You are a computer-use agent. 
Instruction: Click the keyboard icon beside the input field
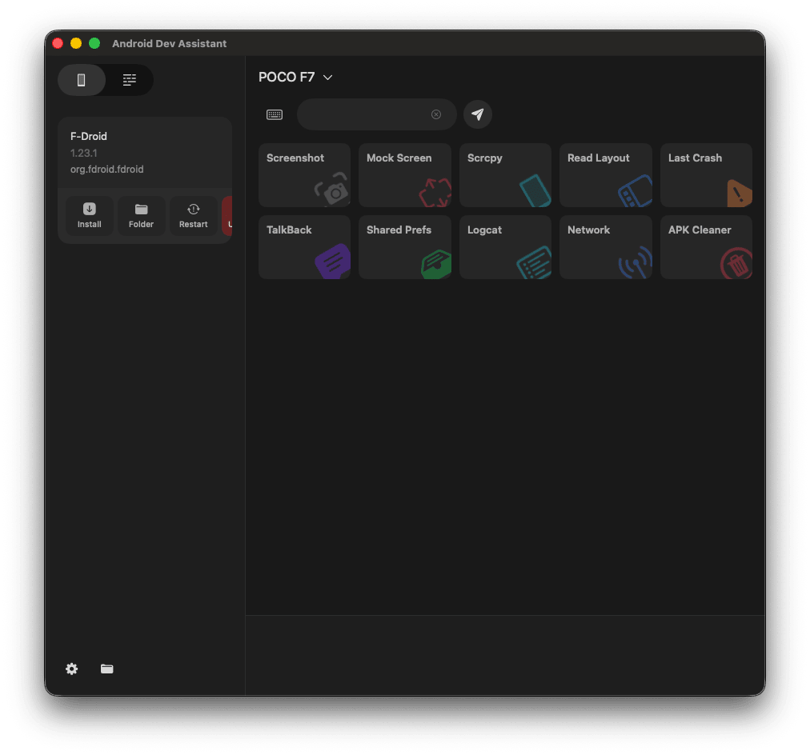point(275,114)
